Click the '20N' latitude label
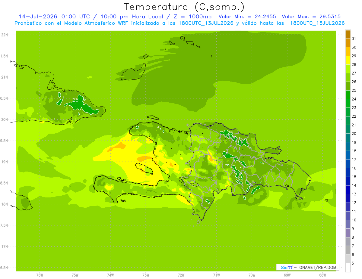The height and width of the screenshot is (279, 362). point(5,119)
